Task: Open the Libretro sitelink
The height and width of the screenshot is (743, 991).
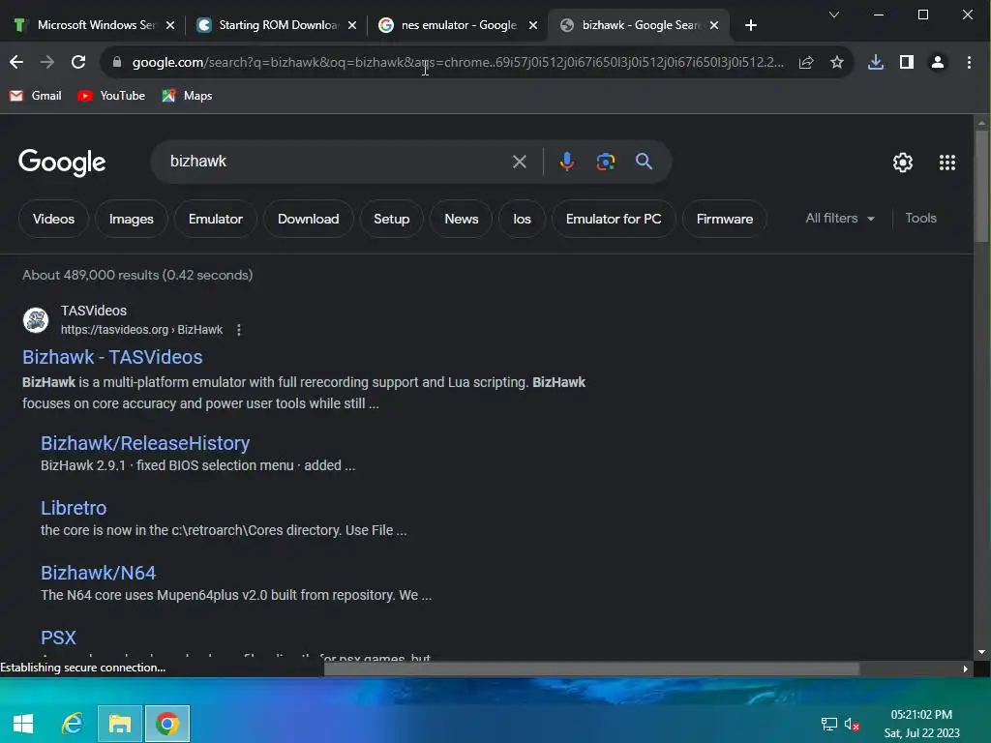Action: pyautogui.click(x=74, y=508)
